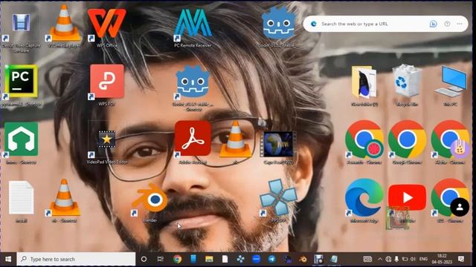Screen dimensions: 476x267
Task: Open the PPSSPP icon on the taskbar
Action: tap(240, 259)
